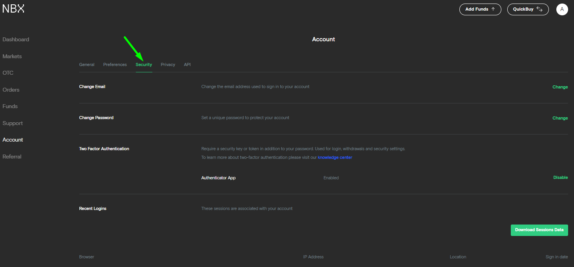The width and height of the screenshot is (574, 267).
Task: Navigate to Orders in the sidebar
Action: coord(11,90)
